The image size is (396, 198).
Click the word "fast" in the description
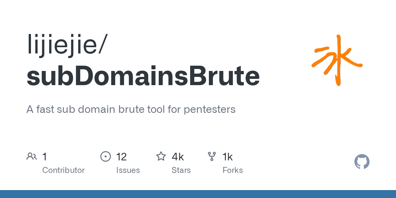coord(45,109)
